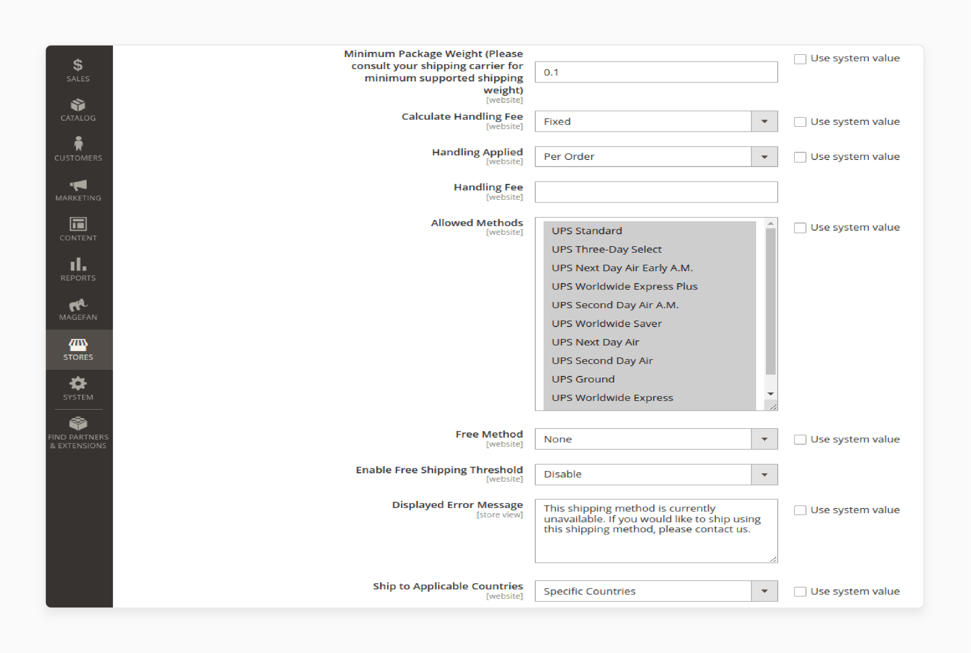This screenshot has height=653, width=971.
Task: Click the Allowed Methods scrollbar thumb
Action: 771,301
